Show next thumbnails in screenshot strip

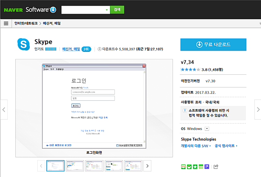(x=147, y=166)
